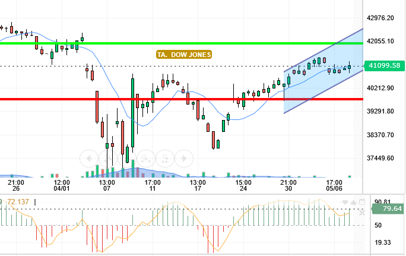Click the 17:00 11 time axis label
The width and height of the screenshot is (406, 256).
coord(153,185)
